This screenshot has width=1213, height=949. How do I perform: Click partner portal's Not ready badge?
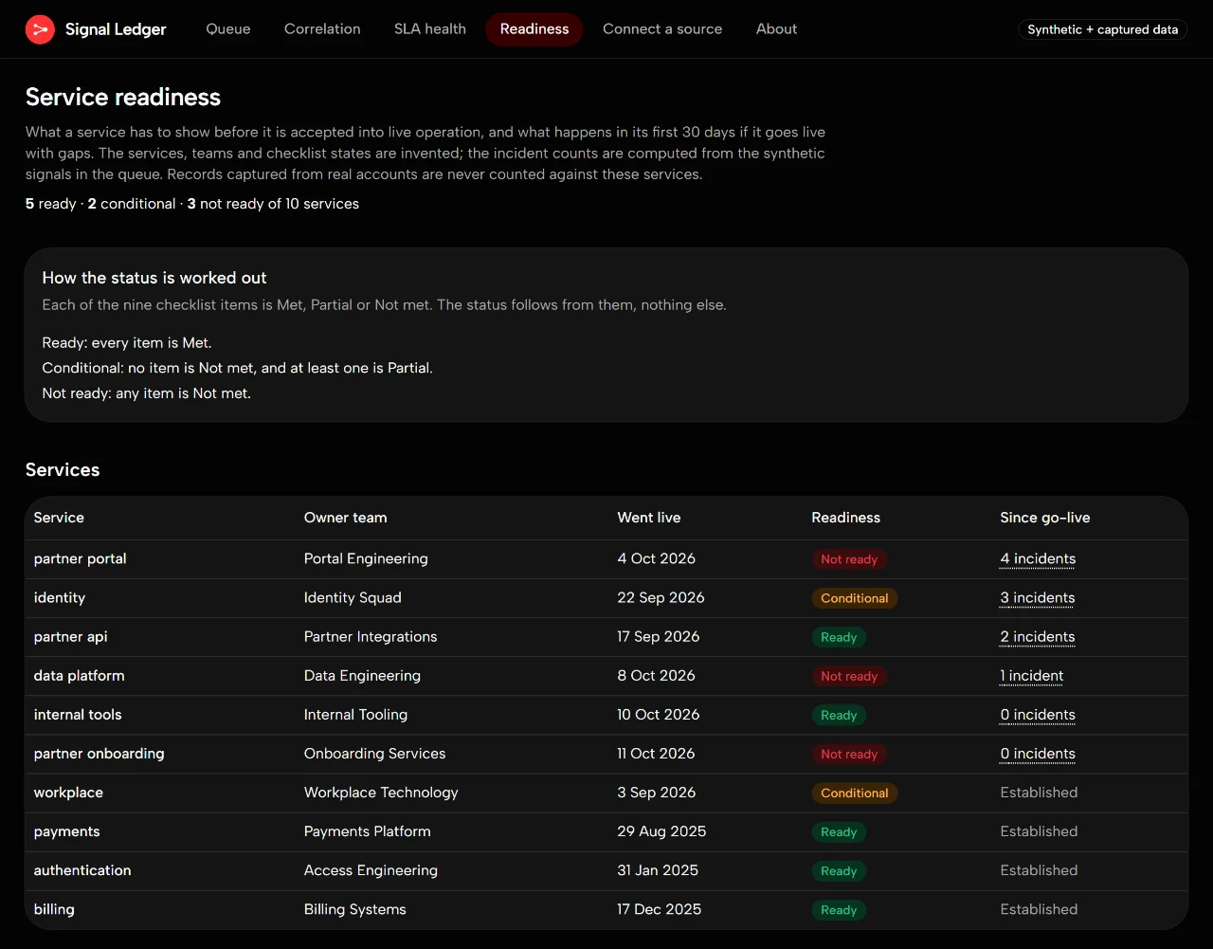click(x=849, y=559)
